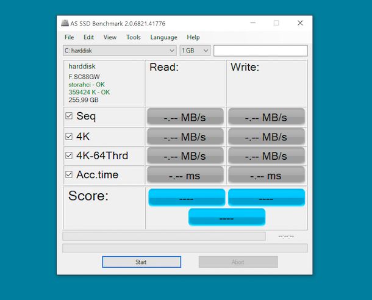Click the read score blue box
372x300 pixels.
pos(187,198)
